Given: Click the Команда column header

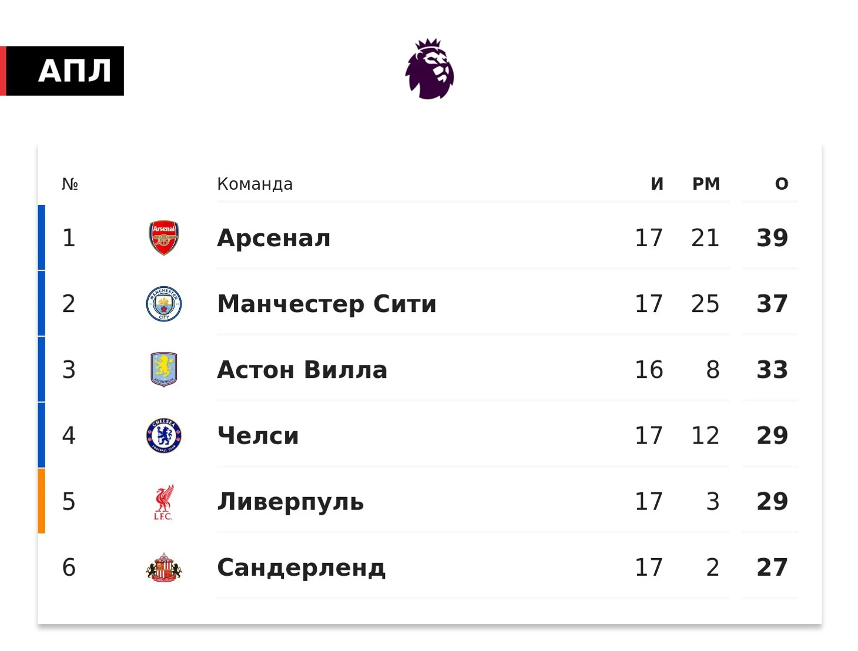Looking at the screenshot, I should [255, 184].
